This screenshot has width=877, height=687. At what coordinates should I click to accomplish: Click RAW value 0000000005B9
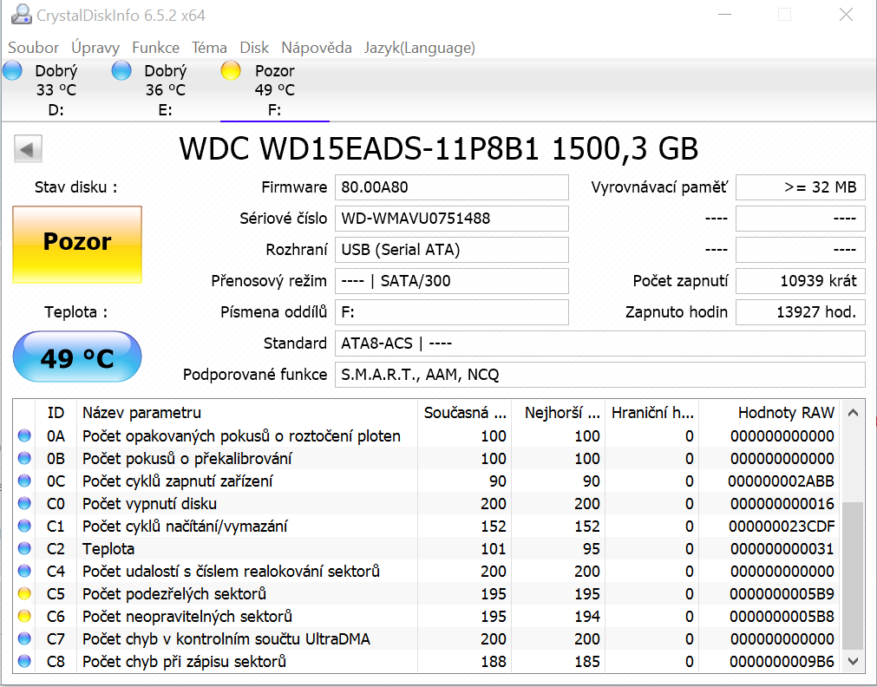782,593
